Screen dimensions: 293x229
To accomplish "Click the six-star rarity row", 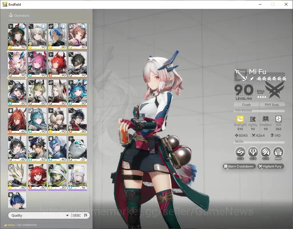I will (x=271, y=79).
